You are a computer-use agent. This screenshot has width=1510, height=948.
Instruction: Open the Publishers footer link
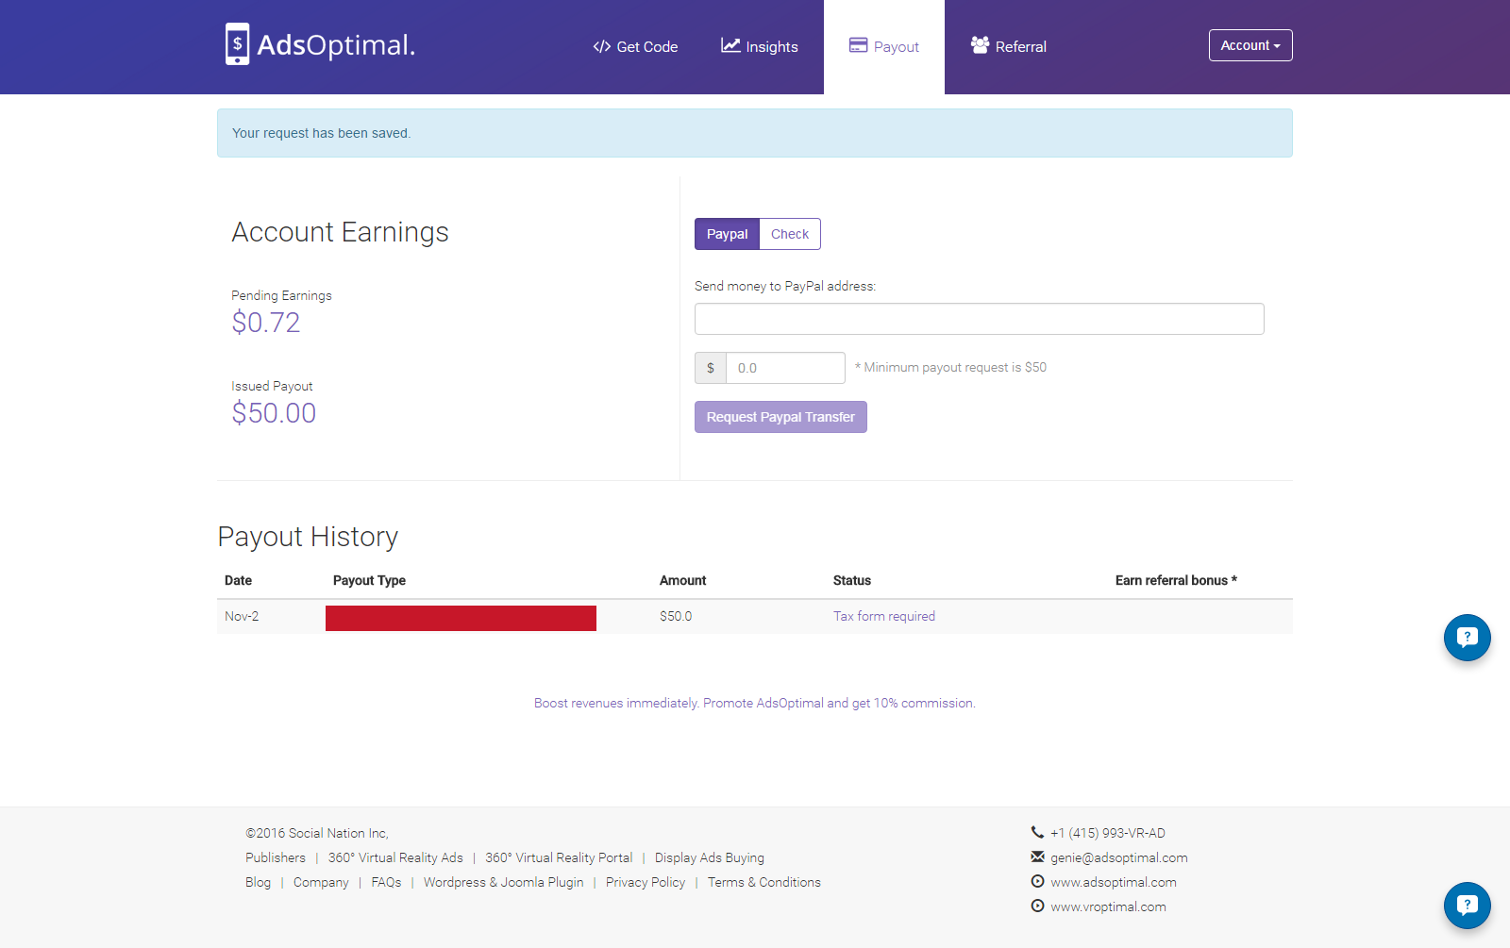point(276,857)
